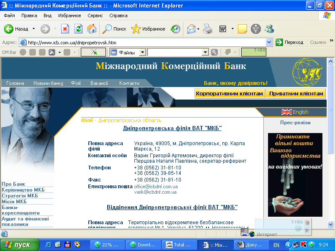Open the Справка menu

point(119,15)
